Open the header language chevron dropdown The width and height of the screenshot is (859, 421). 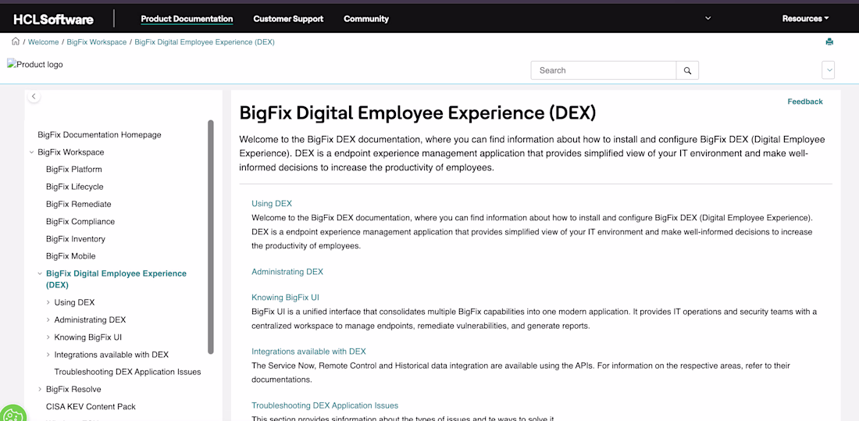[708, 18]
